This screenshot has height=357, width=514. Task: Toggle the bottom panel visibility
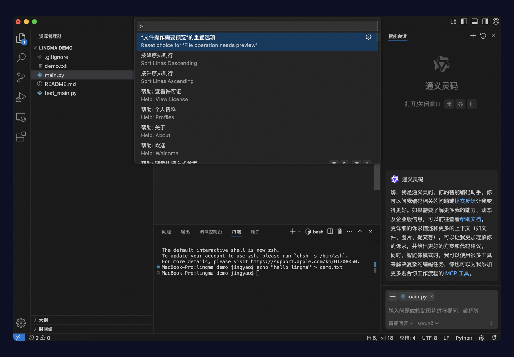click(474, 21)
